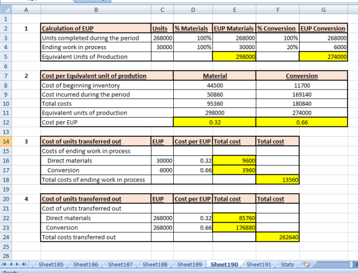The image size is (358, 273).
Task: Select column F header
Action: (277, 10)
